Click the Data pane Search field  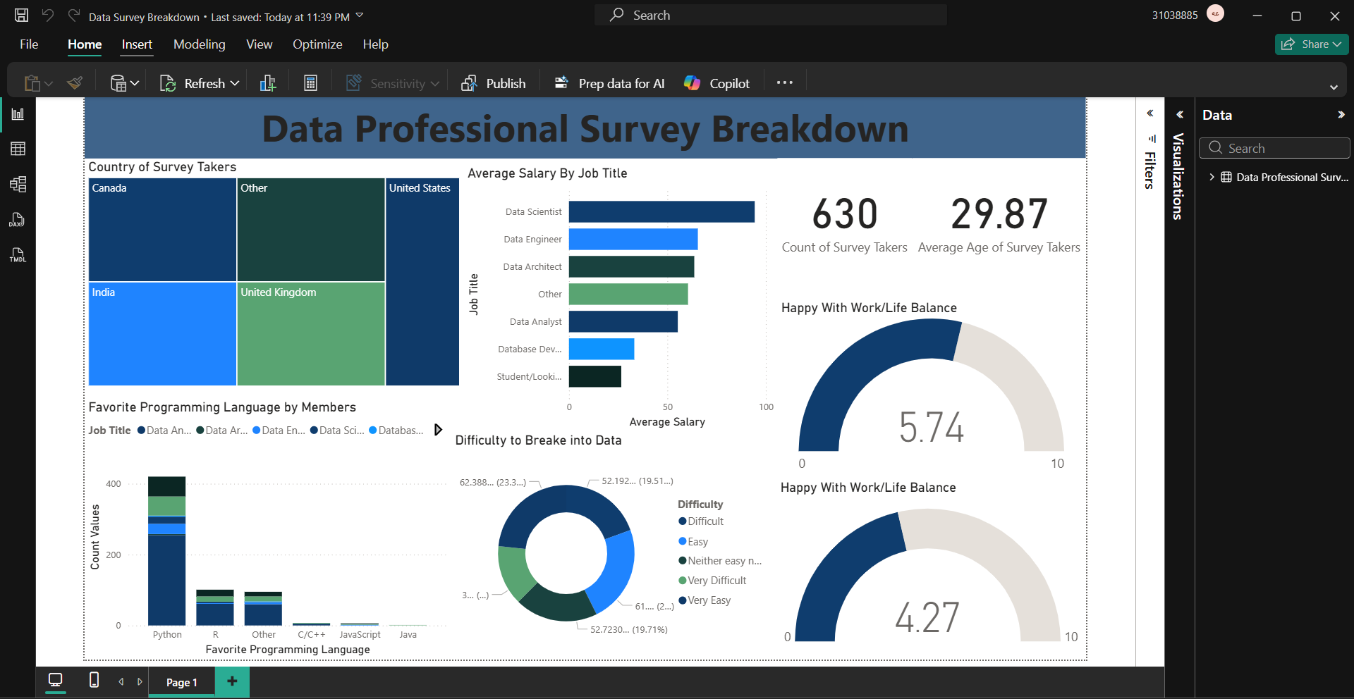click(x=1274, y=148)
